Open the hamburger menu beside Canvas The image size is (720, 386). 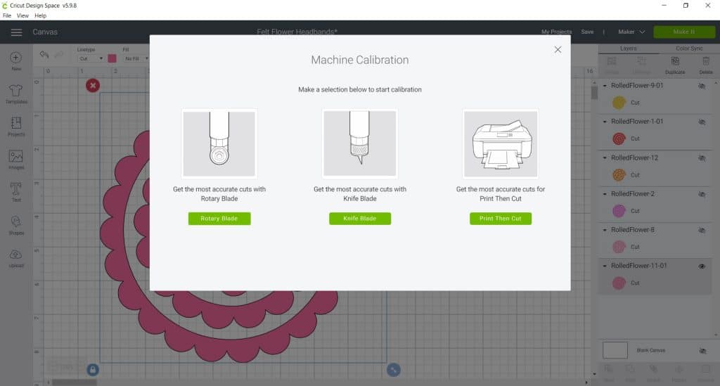16,32
